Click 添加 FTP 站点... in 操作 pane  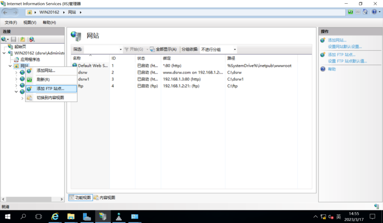[341, 55]
